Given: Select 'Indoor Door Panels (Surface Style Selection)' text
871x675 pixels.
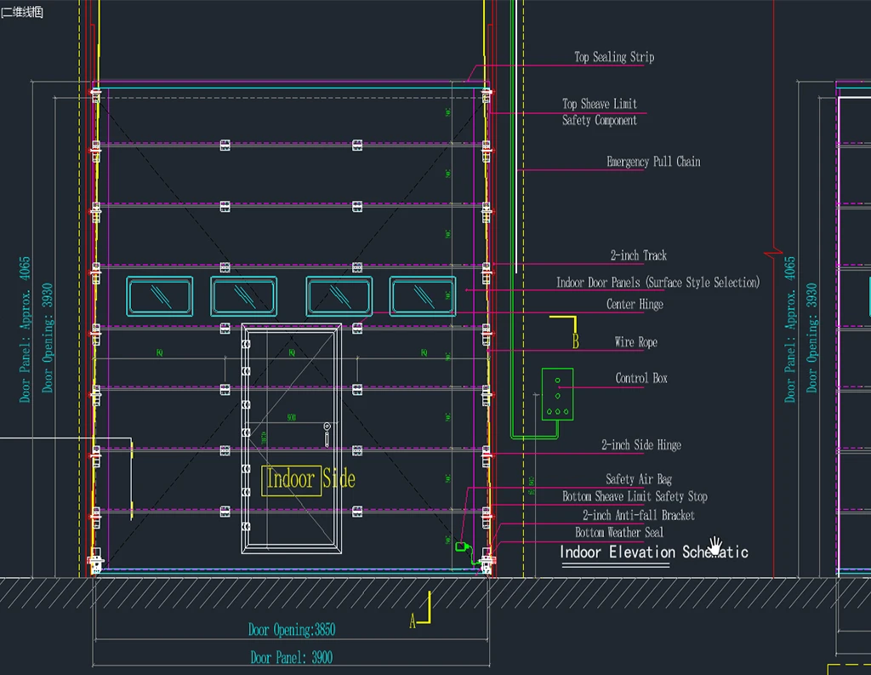Looking at the screenshot, I should (x=658, y=283).
